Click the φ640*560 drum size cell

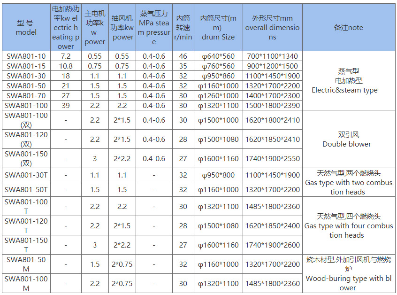point(218,56)
